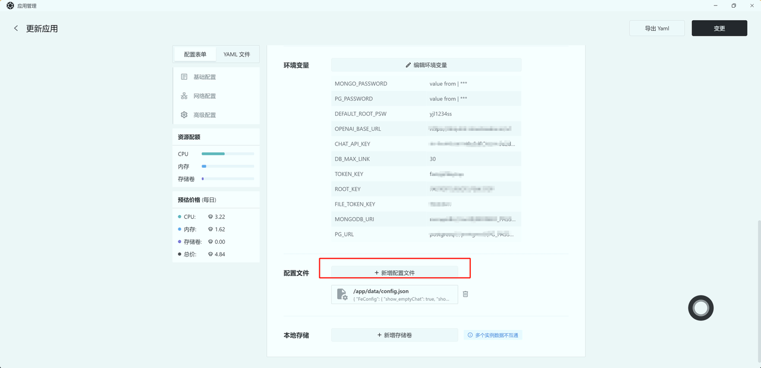Apply changes with the 变更 button
Image resolution: width=761 pixels, height=368 pixels.
coord(719,28)
